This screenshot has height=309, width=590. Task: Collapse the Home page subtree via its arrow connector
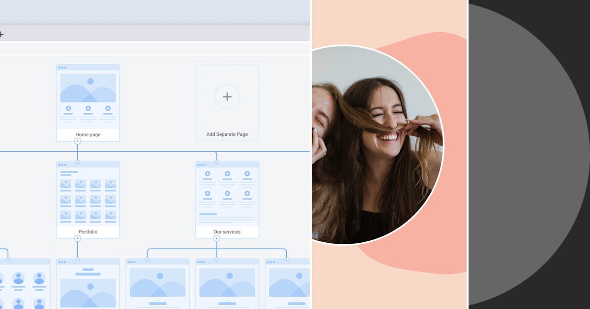pyautogui.click(x=77, y=141)
